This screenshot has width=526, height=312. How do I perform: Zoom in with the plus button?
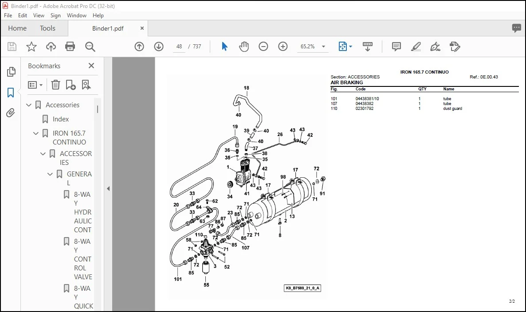coord(283,47)
